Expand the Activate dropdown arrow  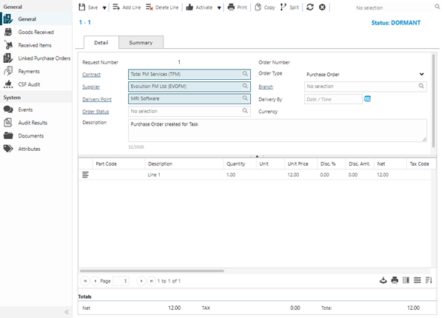[219, 7]
